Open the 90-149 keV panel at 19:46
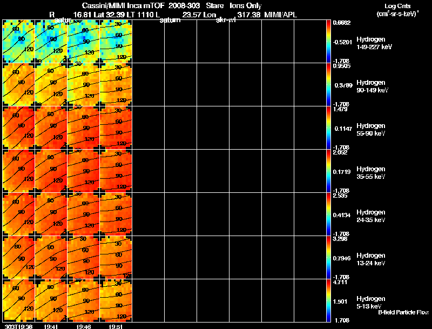 [83, 84]
